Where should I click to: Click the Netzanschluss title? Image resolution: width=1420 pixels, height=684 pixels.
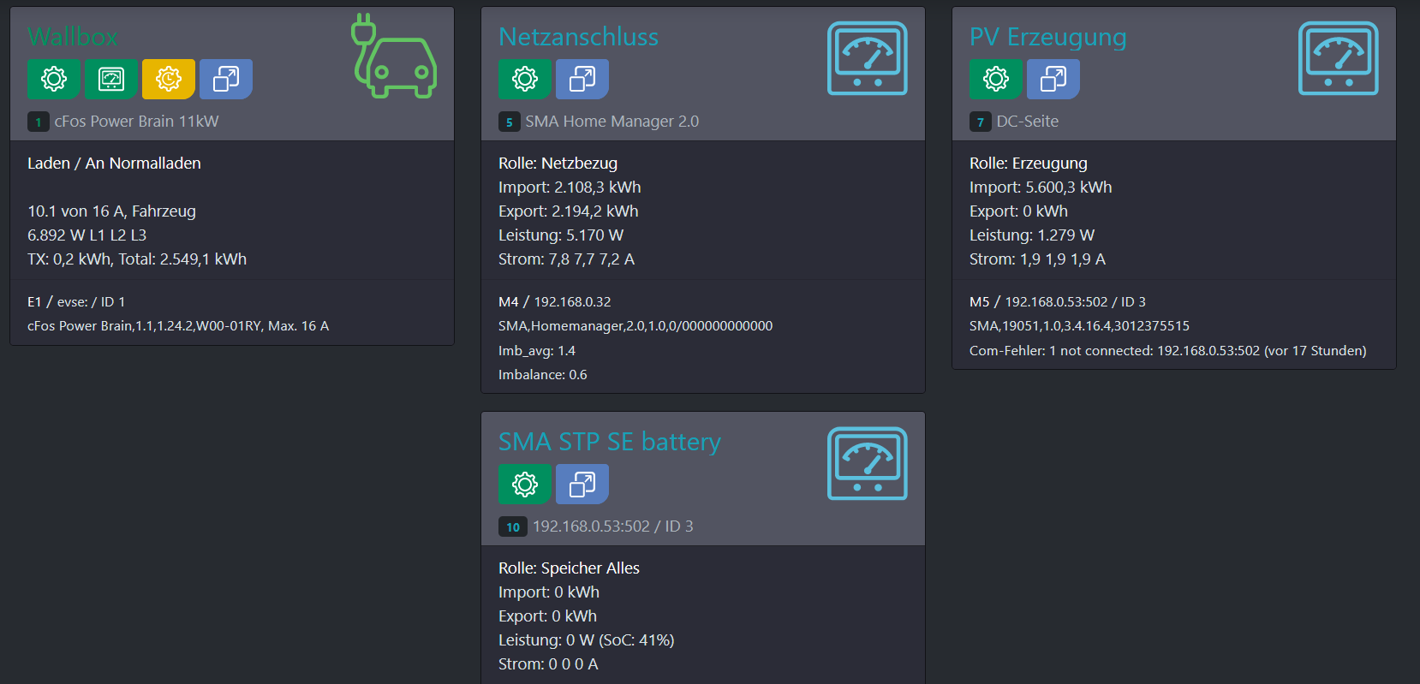coord(579,37)
